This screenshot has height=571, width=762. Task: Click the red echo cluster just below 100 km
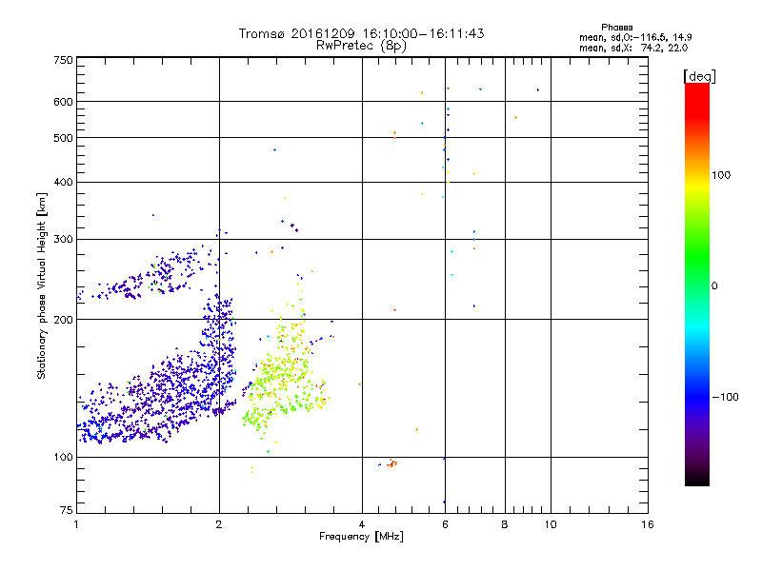click(x=391, y=463)
